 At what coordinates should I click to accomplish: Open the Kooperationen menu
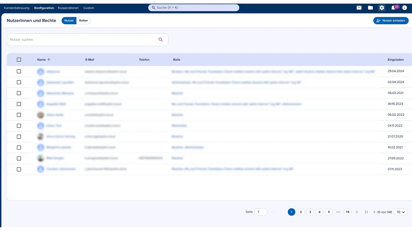point(68,8)
